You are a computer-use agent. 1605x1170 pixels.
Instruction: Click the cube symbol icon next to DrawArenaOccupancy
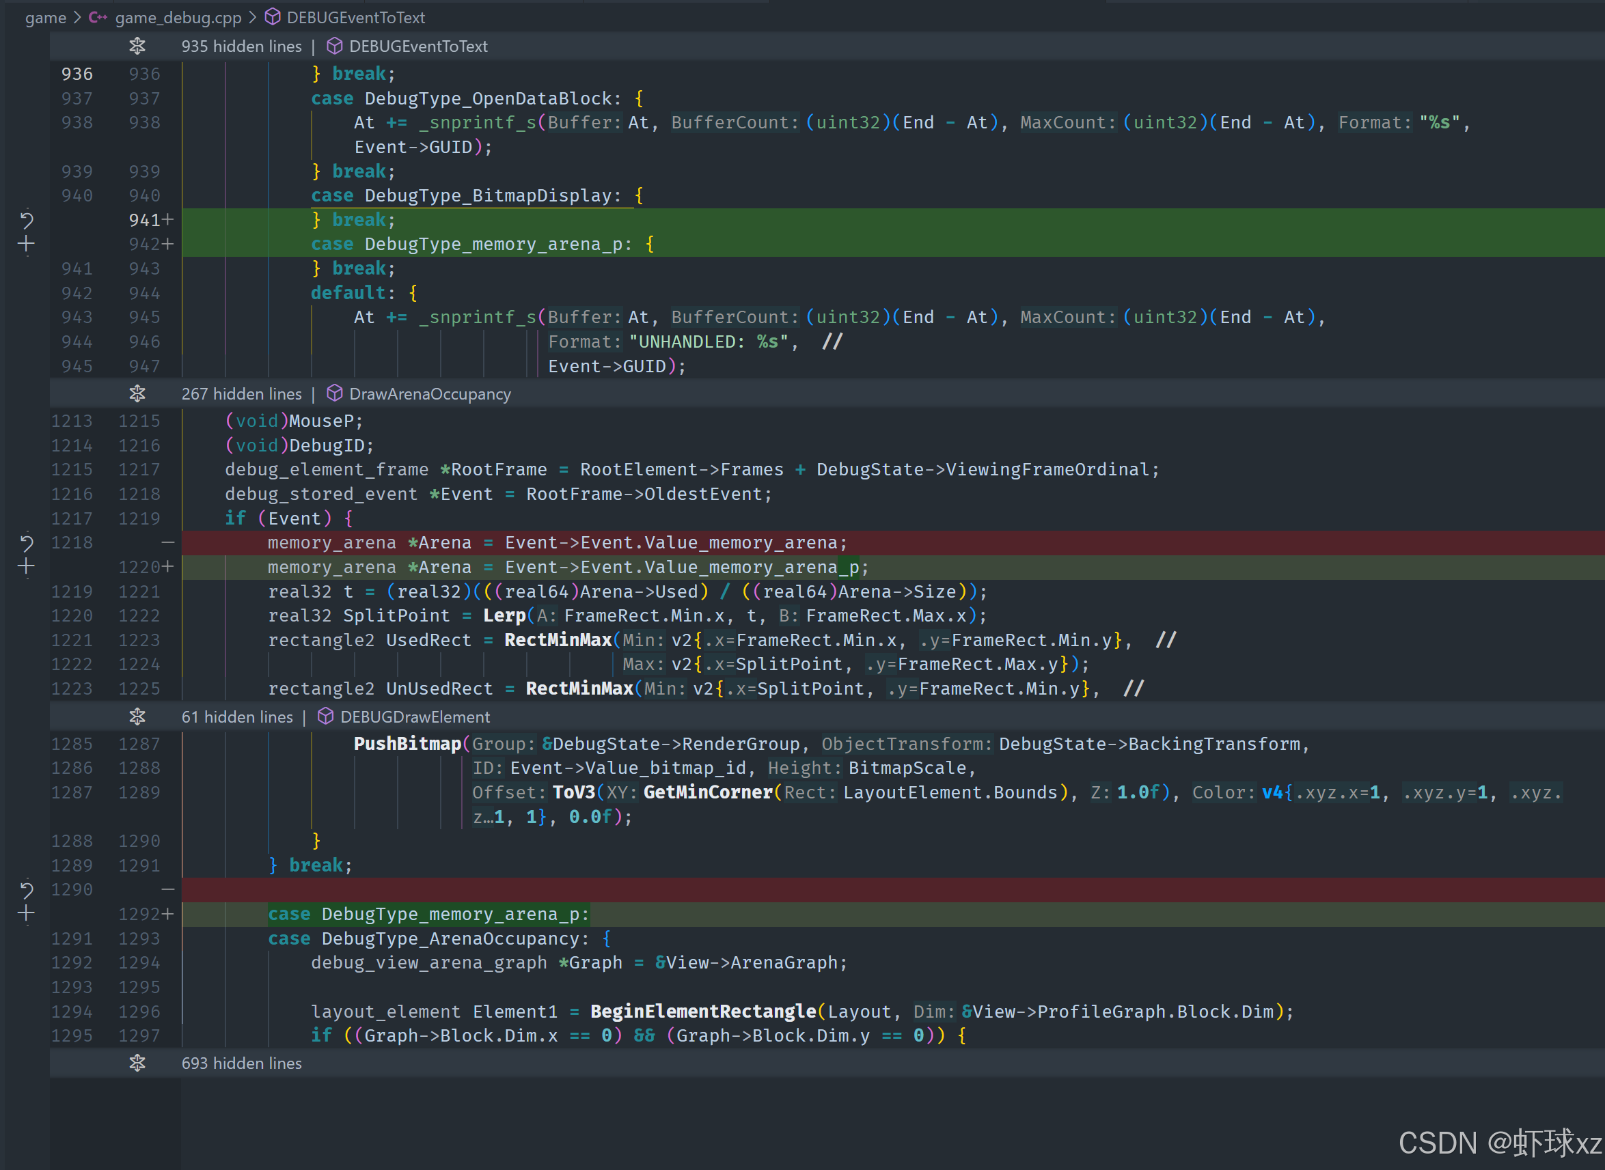click(334, 393)
